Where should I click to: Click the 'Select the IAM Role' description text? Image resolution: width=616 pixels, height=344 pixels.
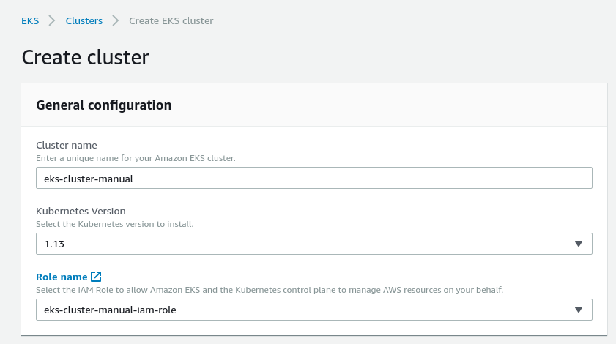pos(270,290)
